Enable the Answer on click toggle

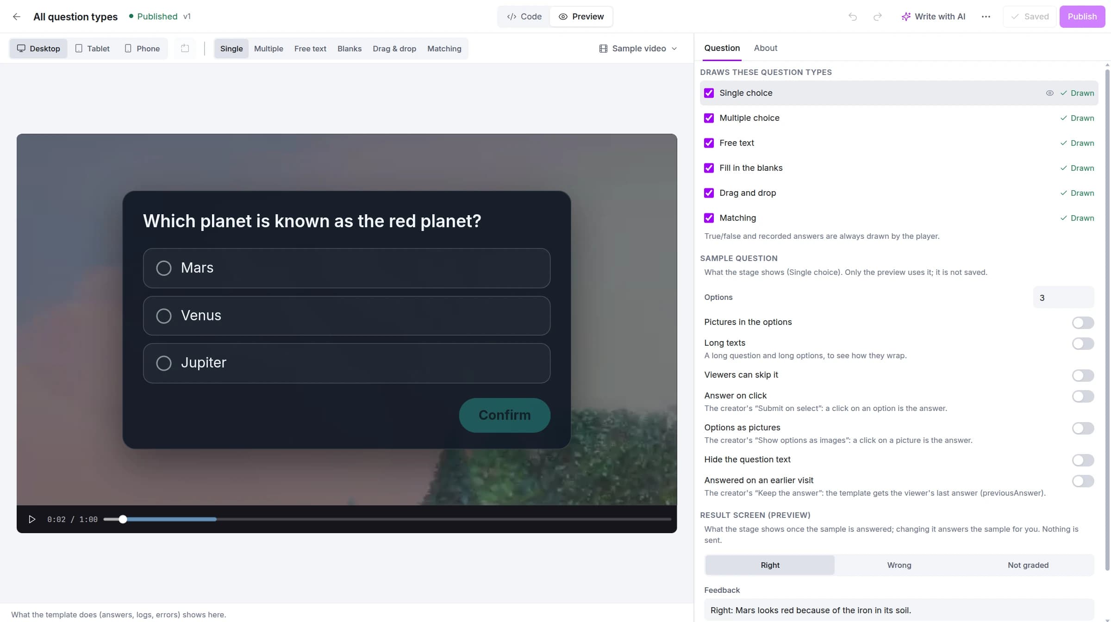(1083, 396)
